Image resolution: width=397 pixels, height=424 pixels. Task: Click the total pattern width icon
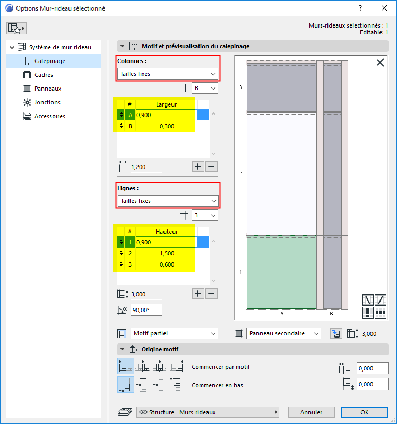tap(123, 166)
